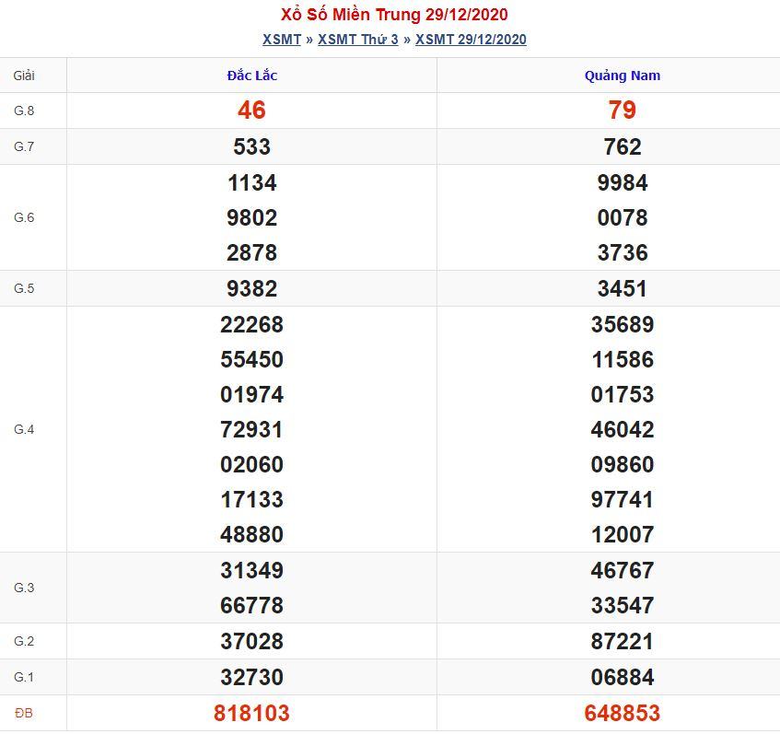The height and width of the screenshot is (734, 780).
Task: Select the G.4 row label
Action: click(x=24, y=429)
